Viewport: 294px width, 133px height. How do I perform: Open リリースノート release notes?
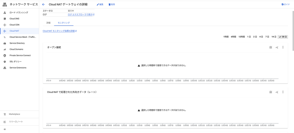click(x=19, y=122)
